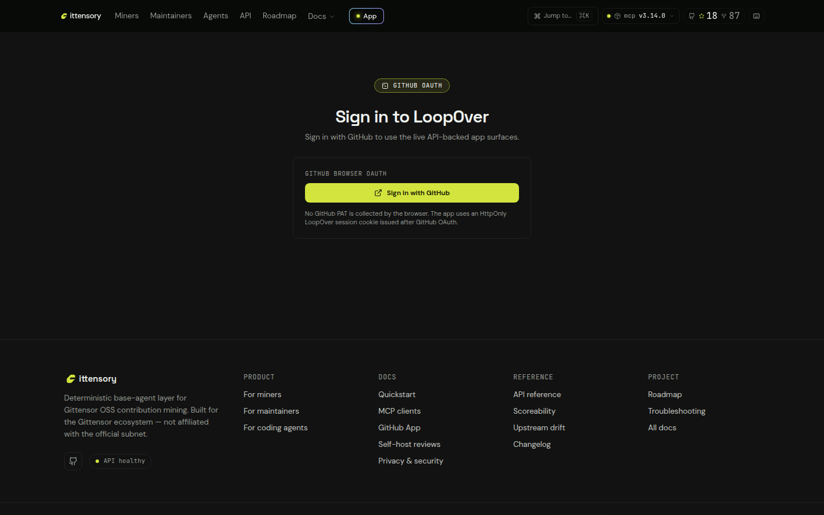Open the GitHub App docs link

[x=399, y=427]
